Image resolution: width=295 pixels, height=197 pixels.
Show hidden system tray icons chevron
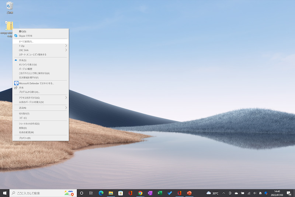coord(223,193)
